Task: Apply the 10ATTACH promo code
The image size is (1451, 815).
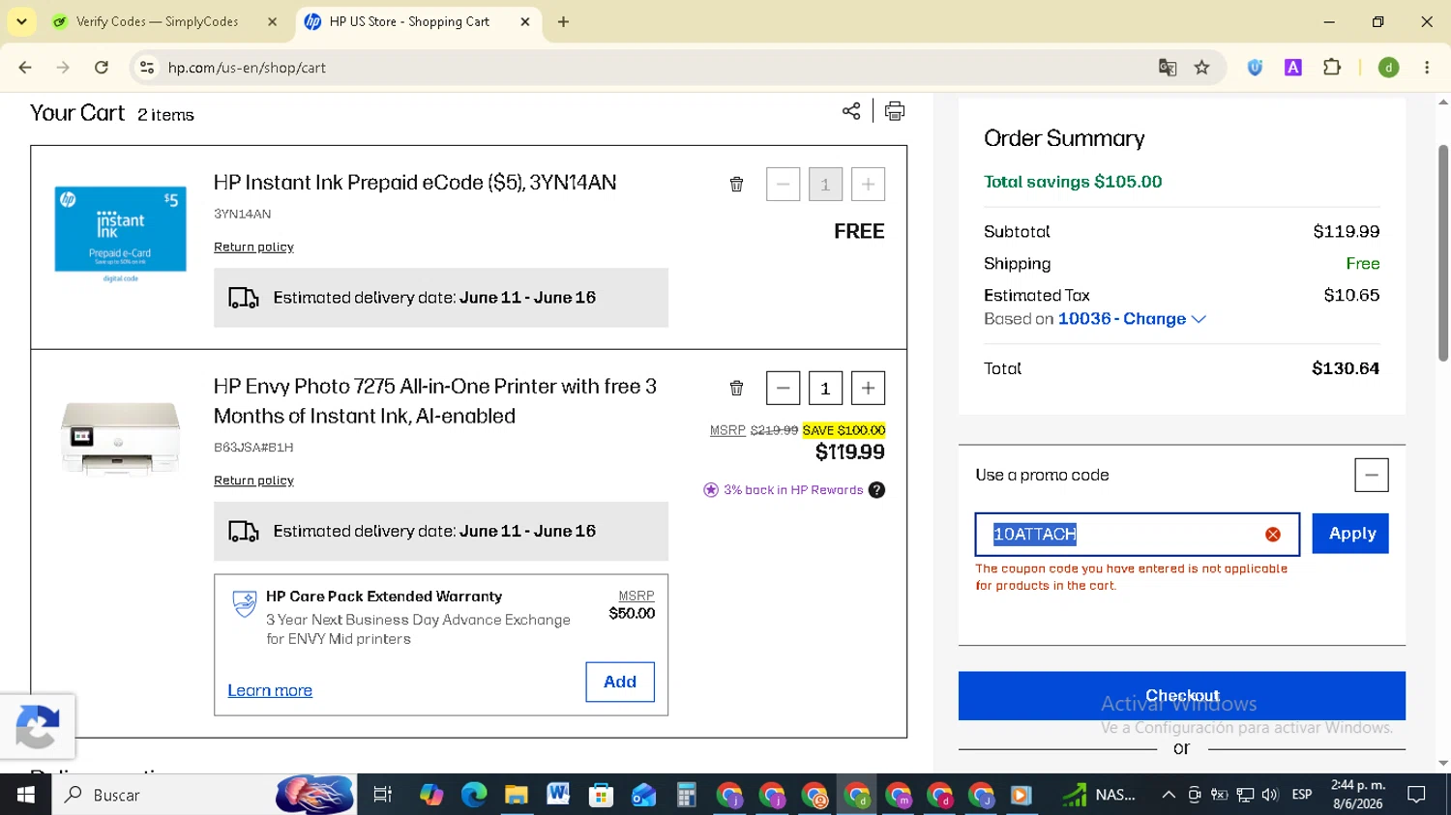Action: tap(1350, 534)
